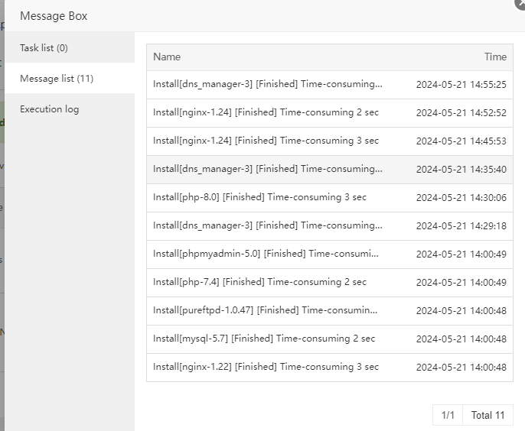Select the php-7.4 install message
This screenshot has width=525, height=431.
pos(259,282)
